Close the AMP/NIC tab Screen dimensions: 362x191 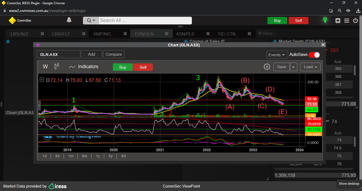[125, 34]
